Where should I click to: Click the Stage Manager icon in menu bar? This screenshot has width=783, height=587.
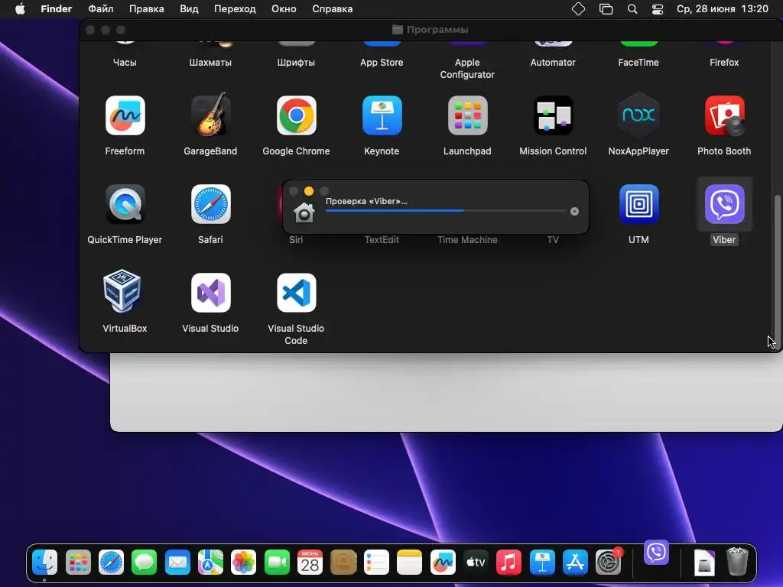coord(606,9)
